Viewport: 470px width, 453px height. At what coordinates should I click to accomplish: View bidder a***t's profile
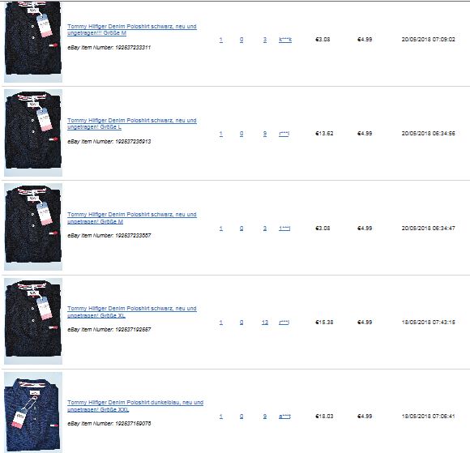click(x=284, y=416)
